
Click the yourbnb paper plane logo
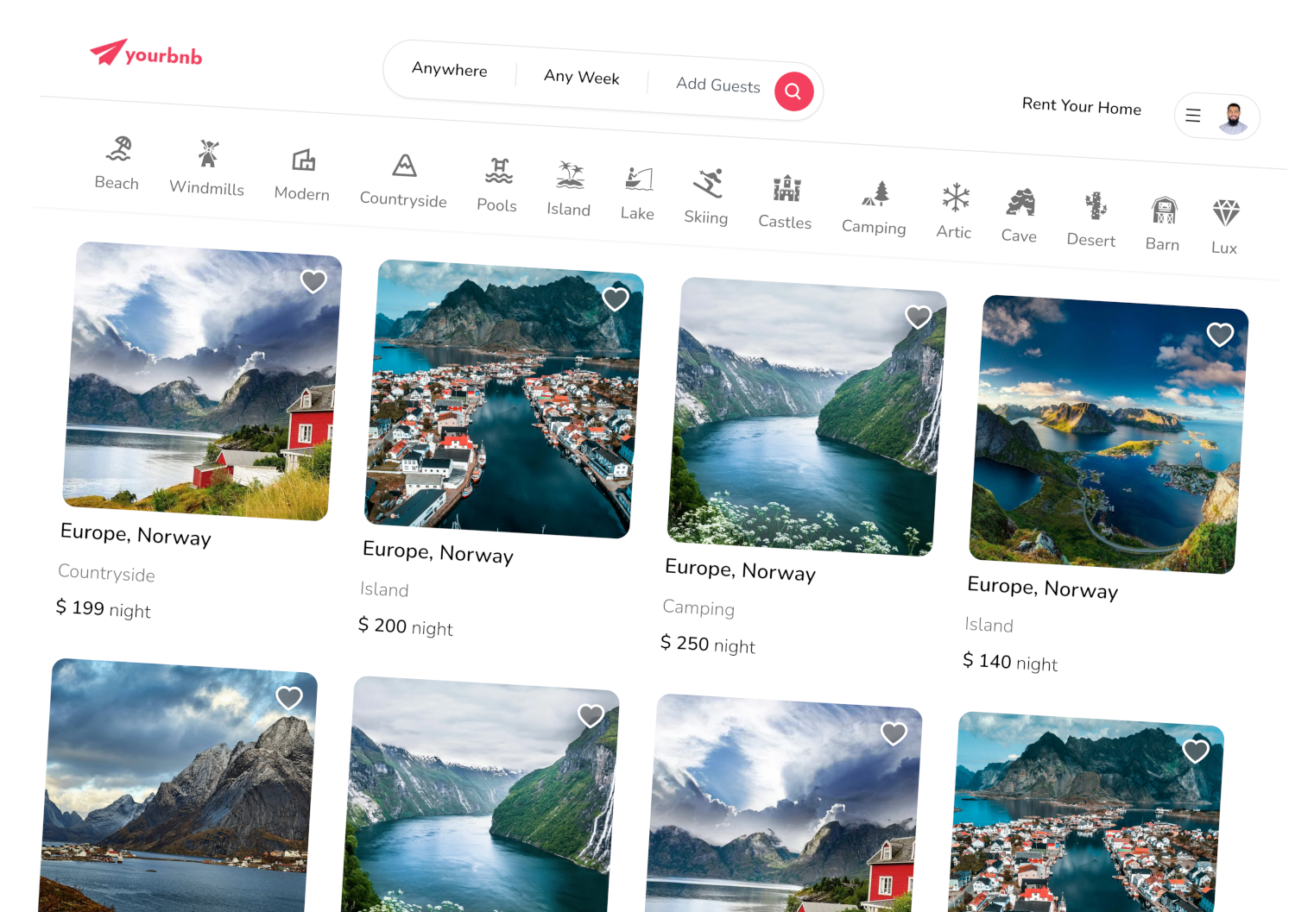click(146, 53)
